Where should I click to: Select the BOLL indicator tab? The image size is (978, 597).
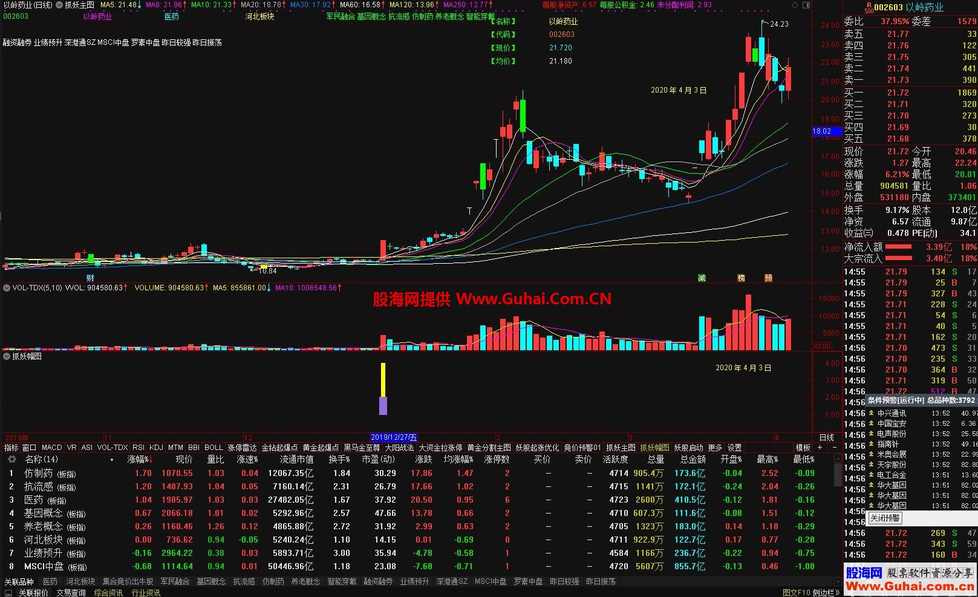pos(214,448)
